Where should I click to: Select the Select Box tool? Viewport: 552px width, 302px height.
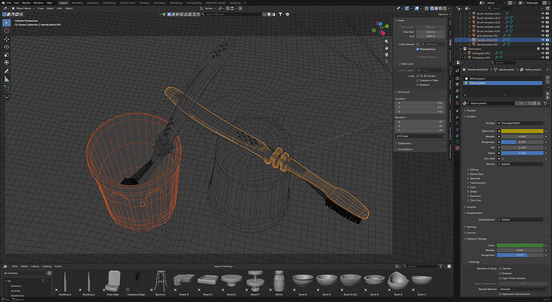point(6,23)
